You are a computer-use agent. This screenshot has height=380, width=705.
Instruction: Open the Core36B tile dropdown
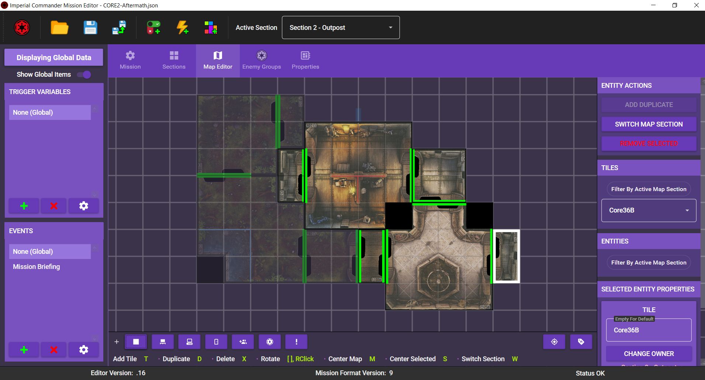point(649,210)
